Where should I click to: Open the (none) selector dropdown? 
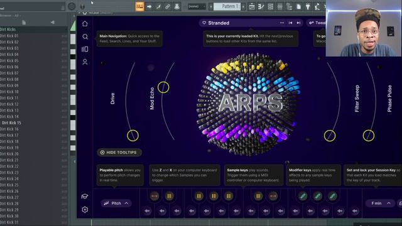(x=196, y=6)
